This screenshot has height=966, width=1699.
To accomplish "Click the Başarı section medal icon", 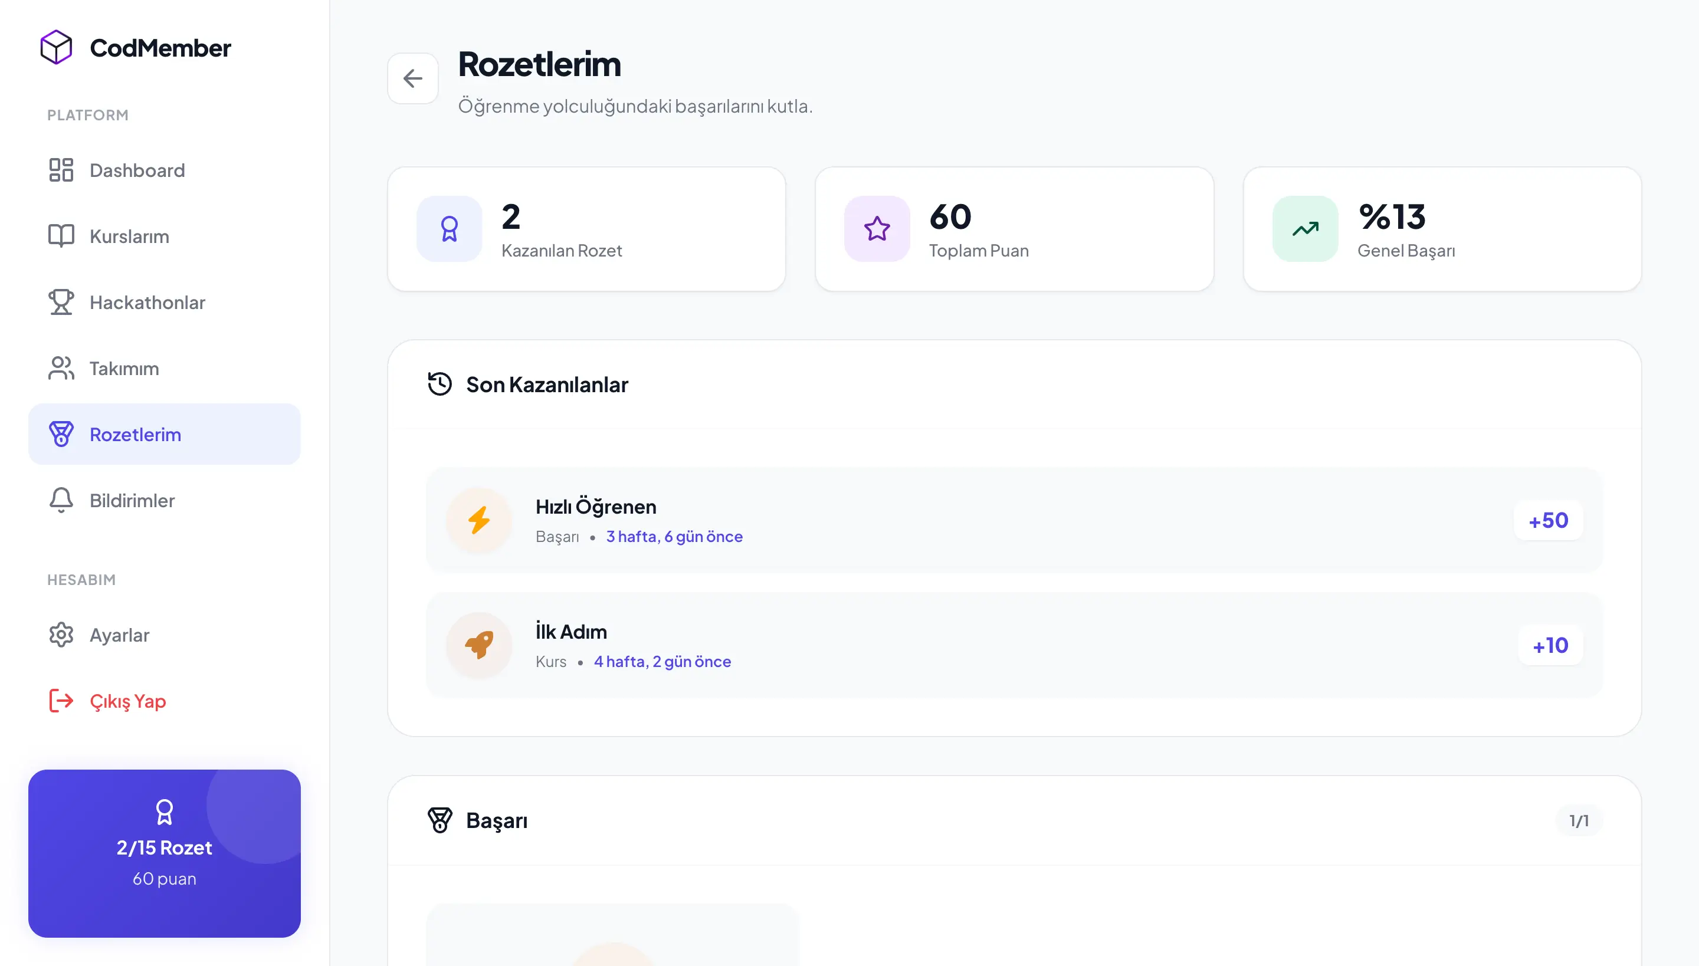I will pos(439,820).
